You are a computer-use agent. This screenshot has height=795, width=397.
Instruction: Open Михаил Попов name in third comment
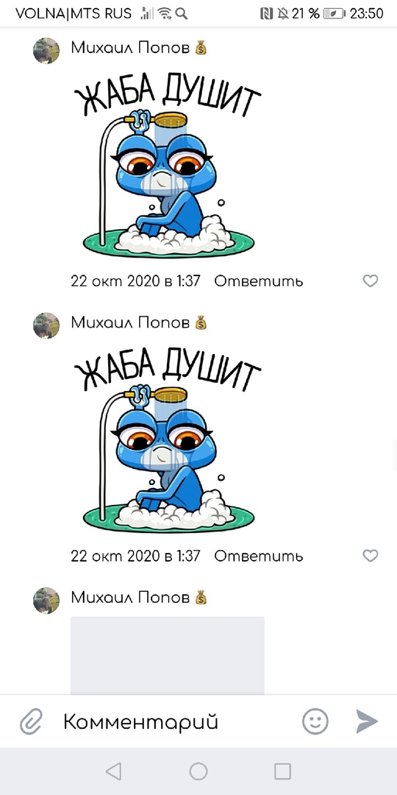click(x=130, y=597)
